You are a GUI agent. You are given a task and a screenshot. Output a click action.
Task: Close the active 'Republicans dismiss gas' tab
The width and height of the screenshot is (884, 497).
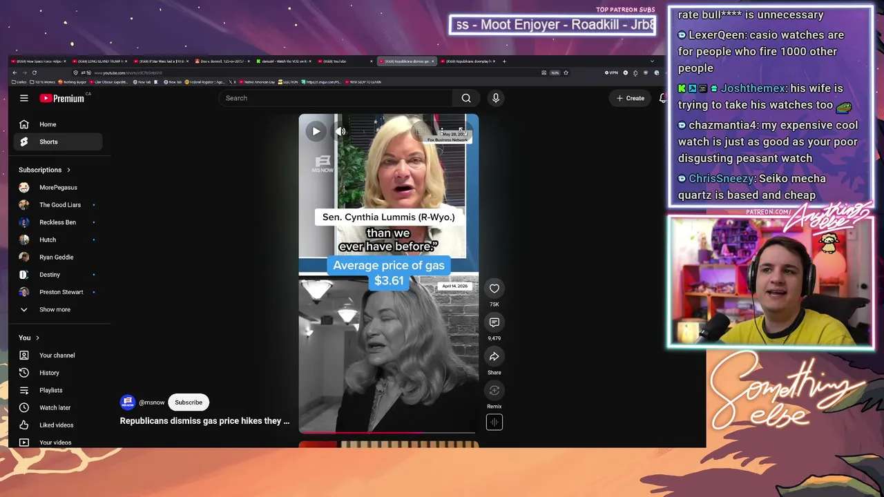click(432, 61)
